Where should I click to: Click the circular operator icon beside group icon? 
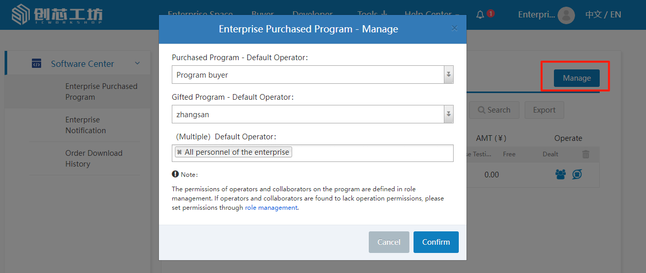coord(577,174)
